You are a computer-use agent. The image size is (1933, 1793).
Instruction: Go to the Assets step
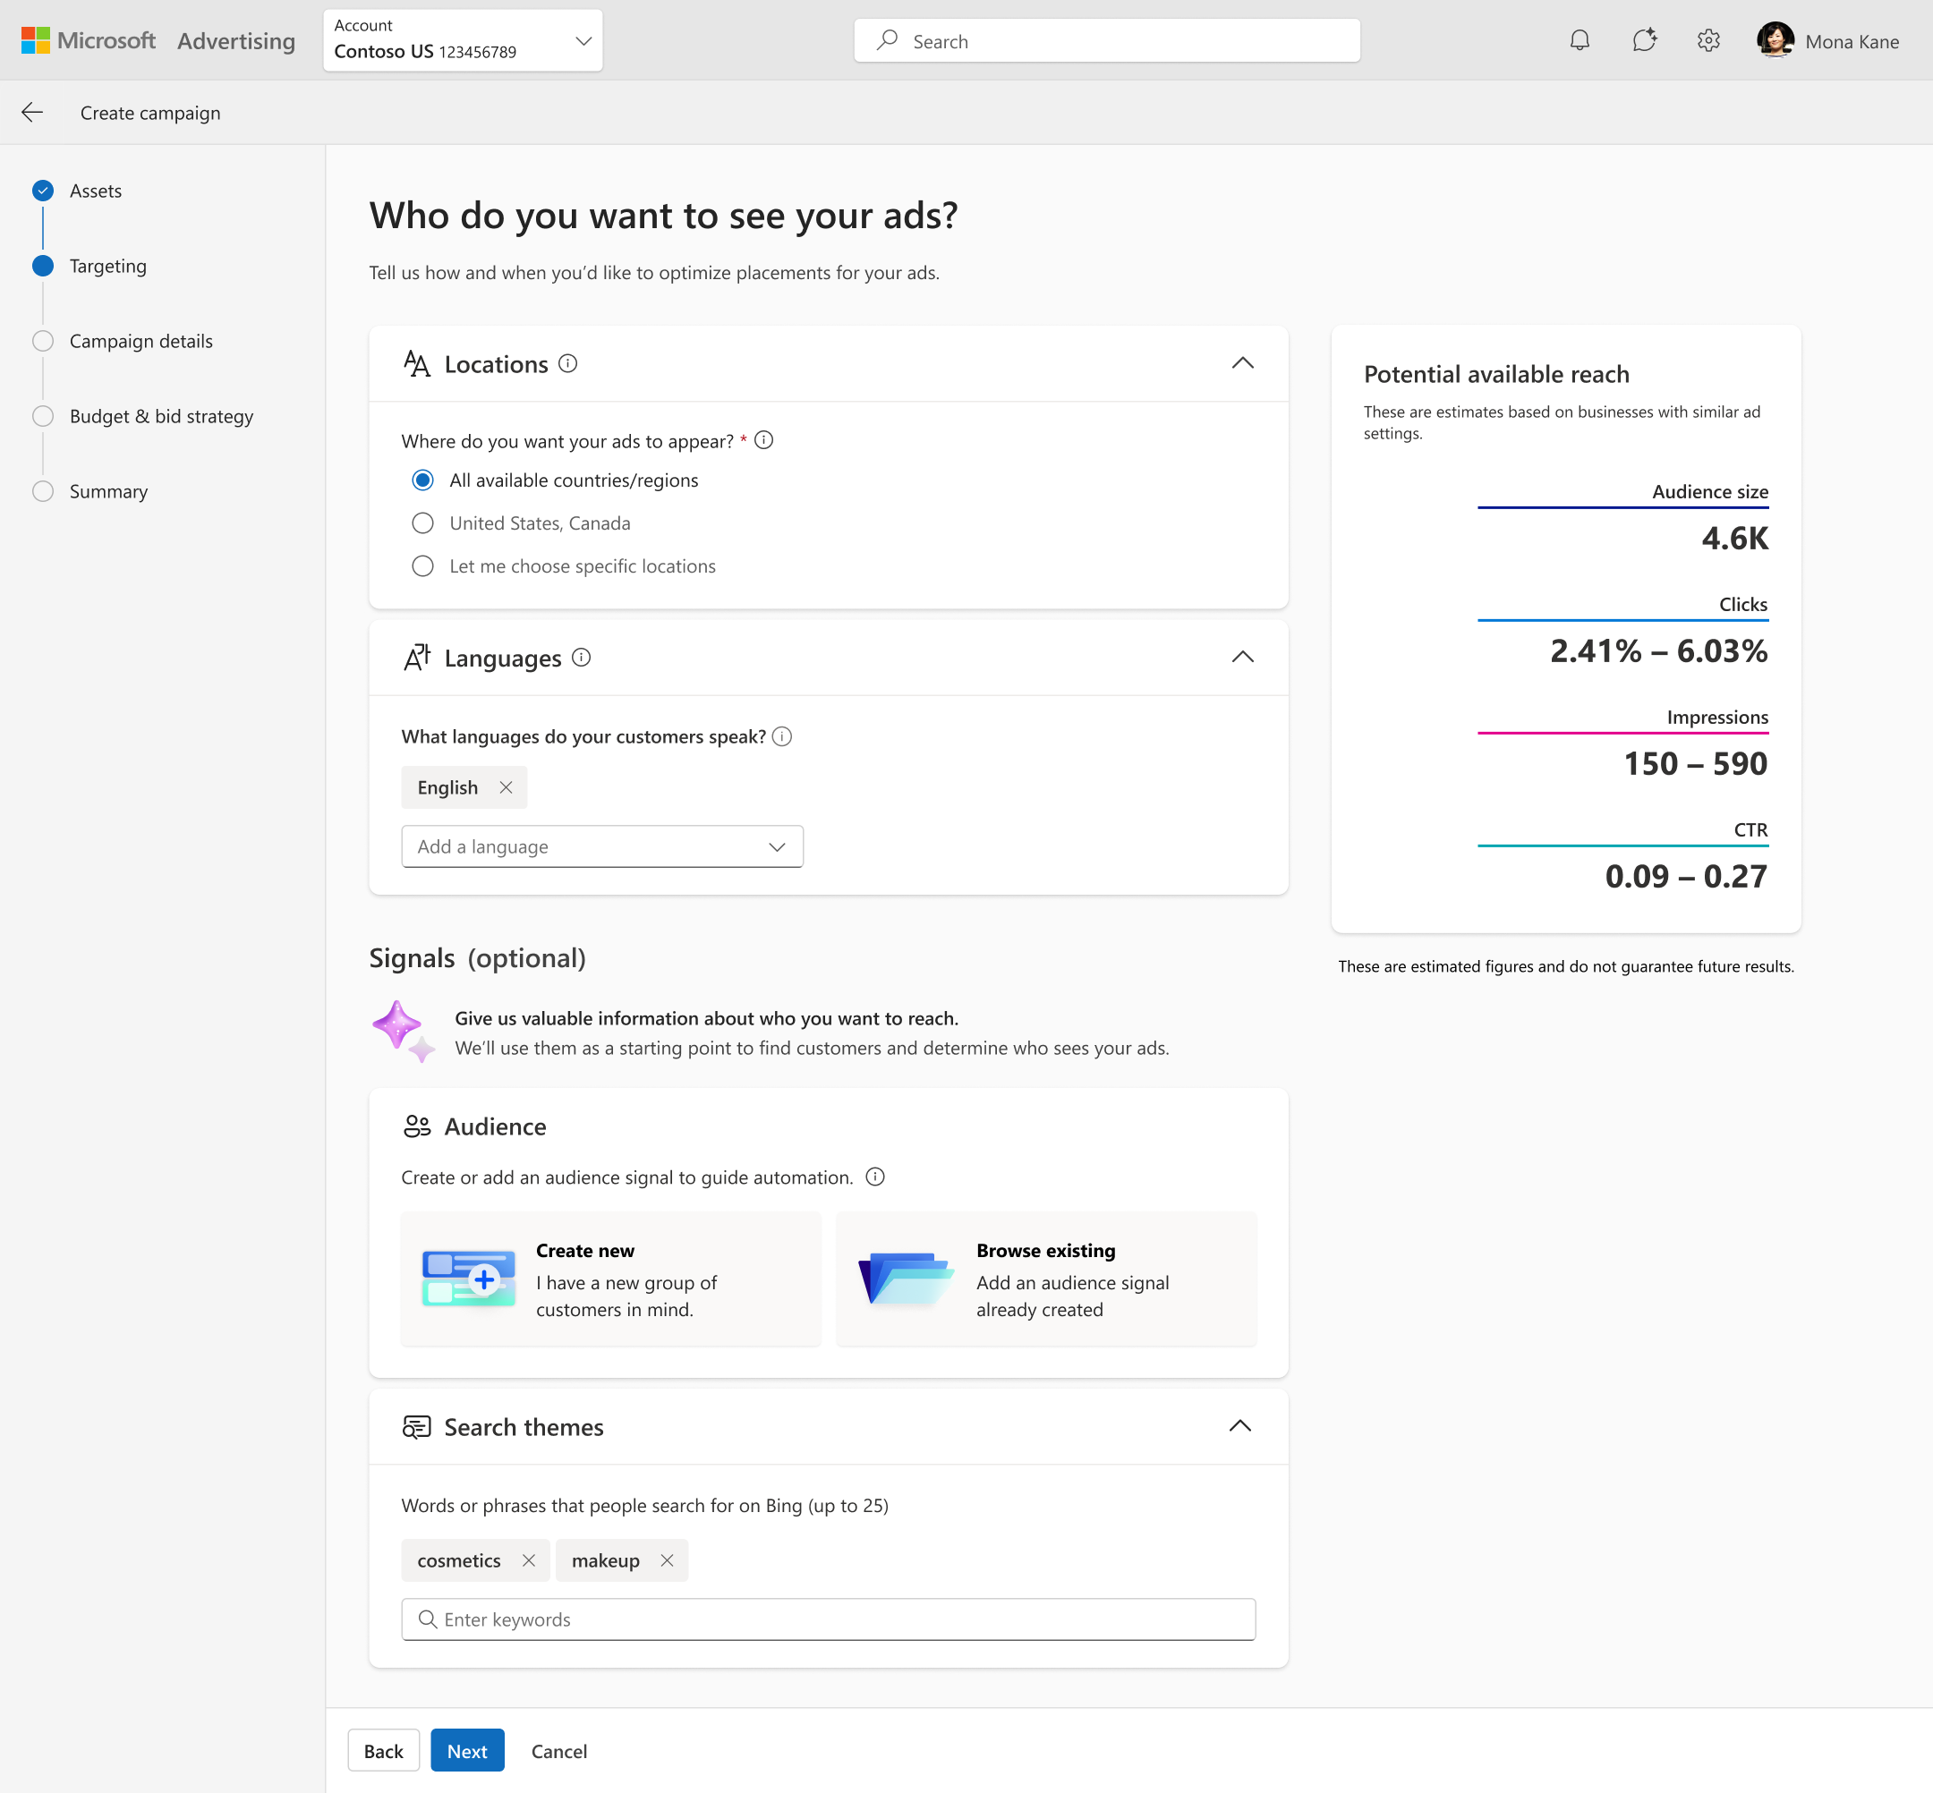tap(96, 191)
